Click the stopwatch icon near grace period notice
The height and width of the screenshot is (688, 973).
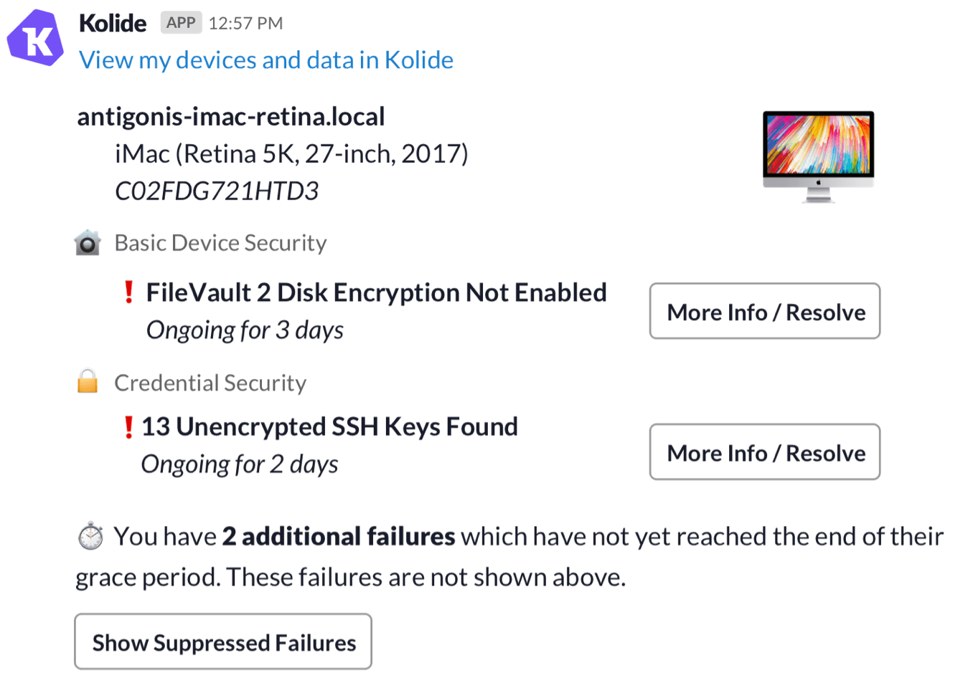click(90, 536)
